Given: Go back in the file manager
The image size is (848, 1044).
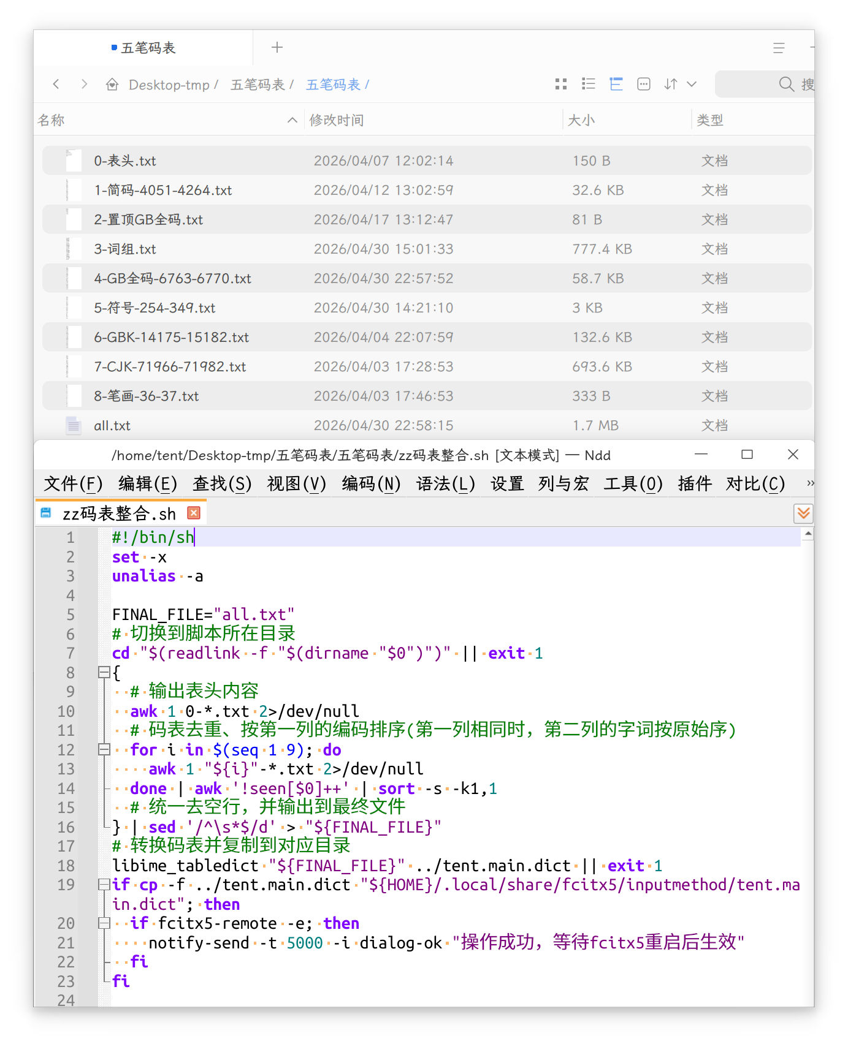Looking at the screenshot, I should (x=56, y=84).
